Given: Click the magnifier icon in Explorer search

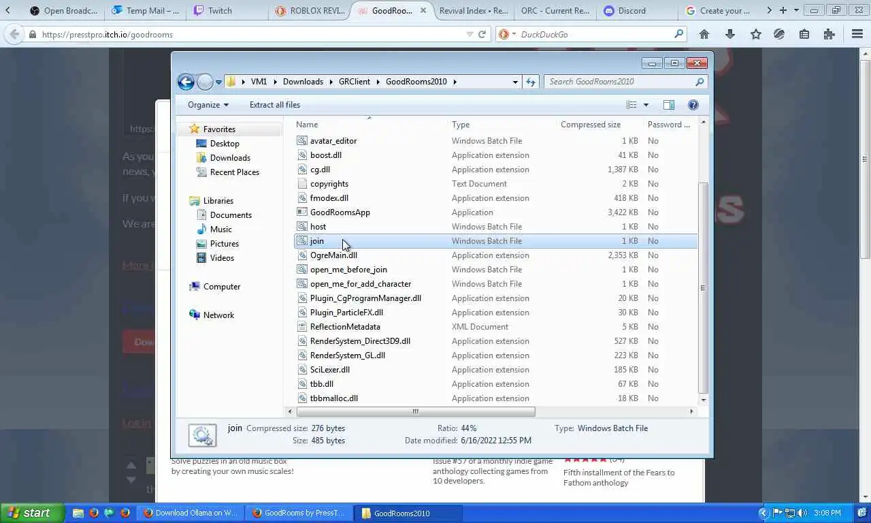Looking at the screenshot, I should click(x=700, y=82).
